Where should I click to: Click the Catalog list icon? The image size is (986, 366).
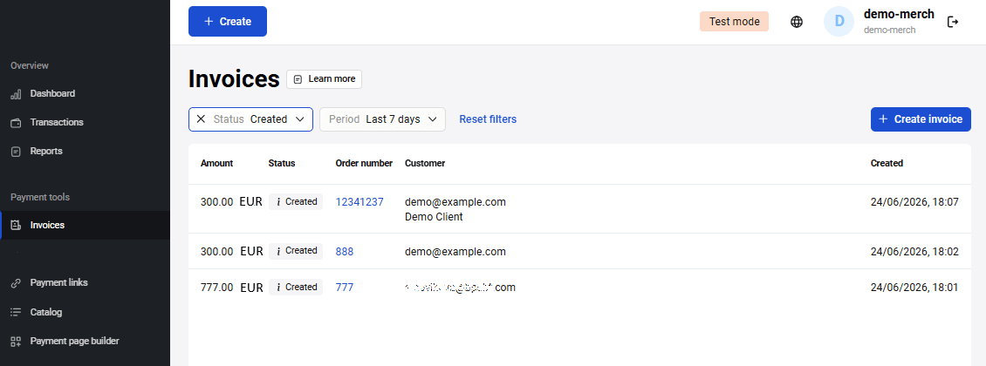click(x=17, y=312)
